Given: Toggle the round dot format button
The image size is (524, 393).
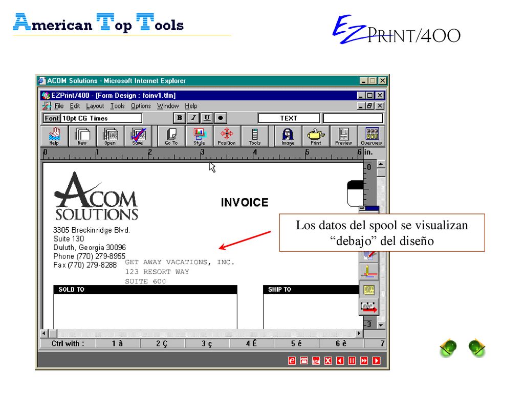Looking at the screenshot, I should 221,118.
